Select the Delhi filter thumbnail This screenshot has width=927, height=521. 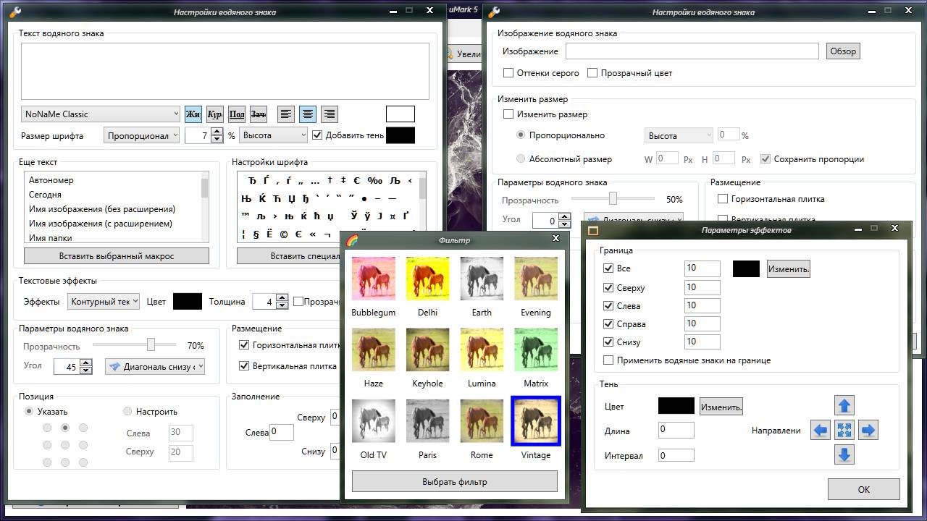point(427,279)
